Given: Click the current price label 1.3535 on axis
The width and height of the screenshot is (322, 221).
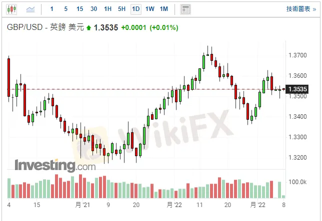Looking at the screenshot, I should point(297,89).
